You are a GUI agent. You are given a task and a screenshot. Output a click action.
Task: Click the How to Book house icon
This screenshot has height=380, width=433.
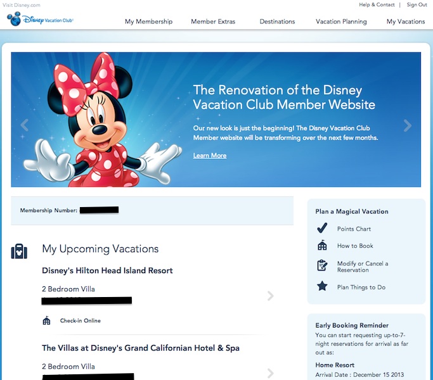[322, 245]
